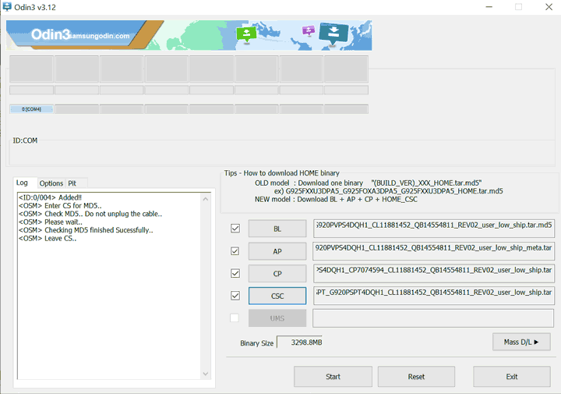
Task: Click the Odin3 logo in banner
Action: [x=51, y=35]
